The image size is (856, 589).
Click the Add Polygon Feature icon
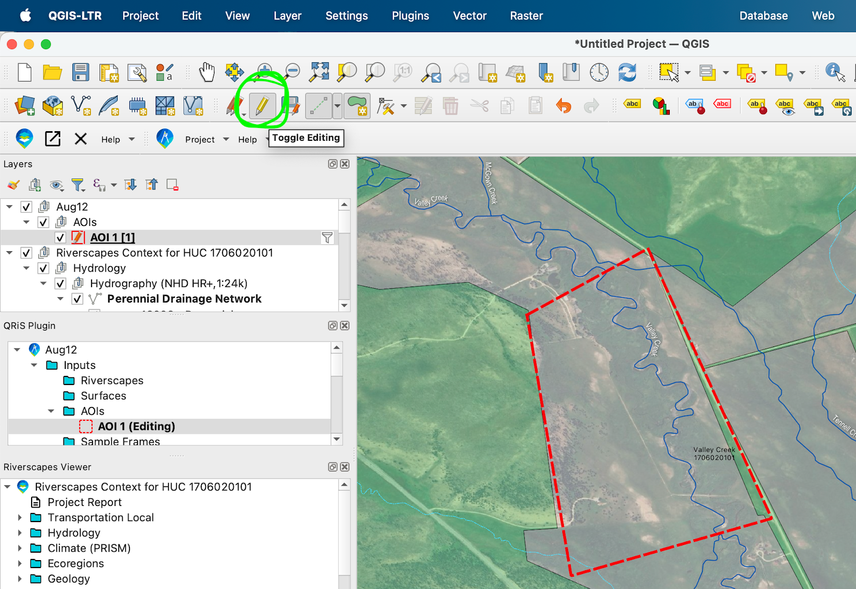point(357,105)
